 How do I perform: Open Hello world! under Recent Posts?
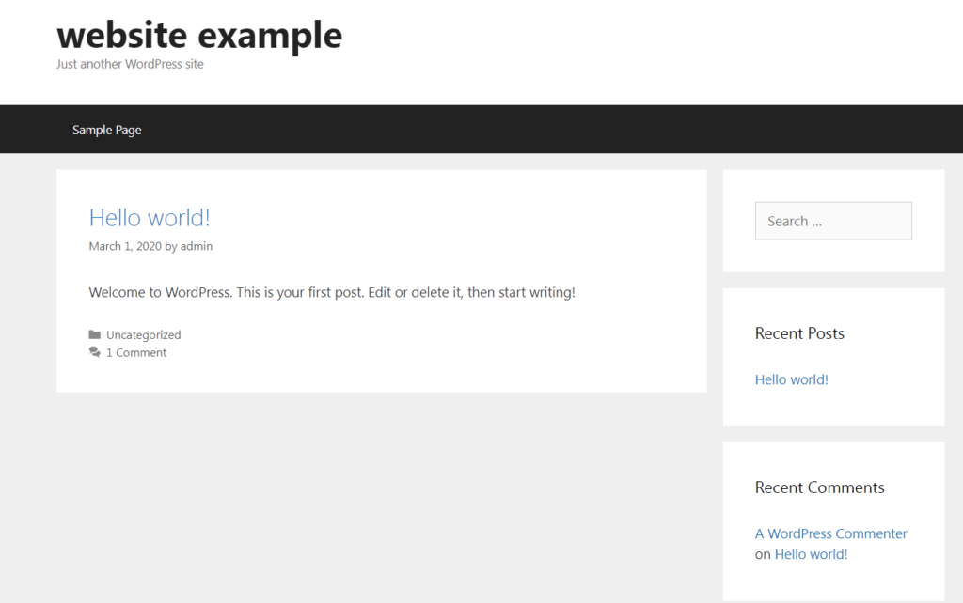coord(791,379)
